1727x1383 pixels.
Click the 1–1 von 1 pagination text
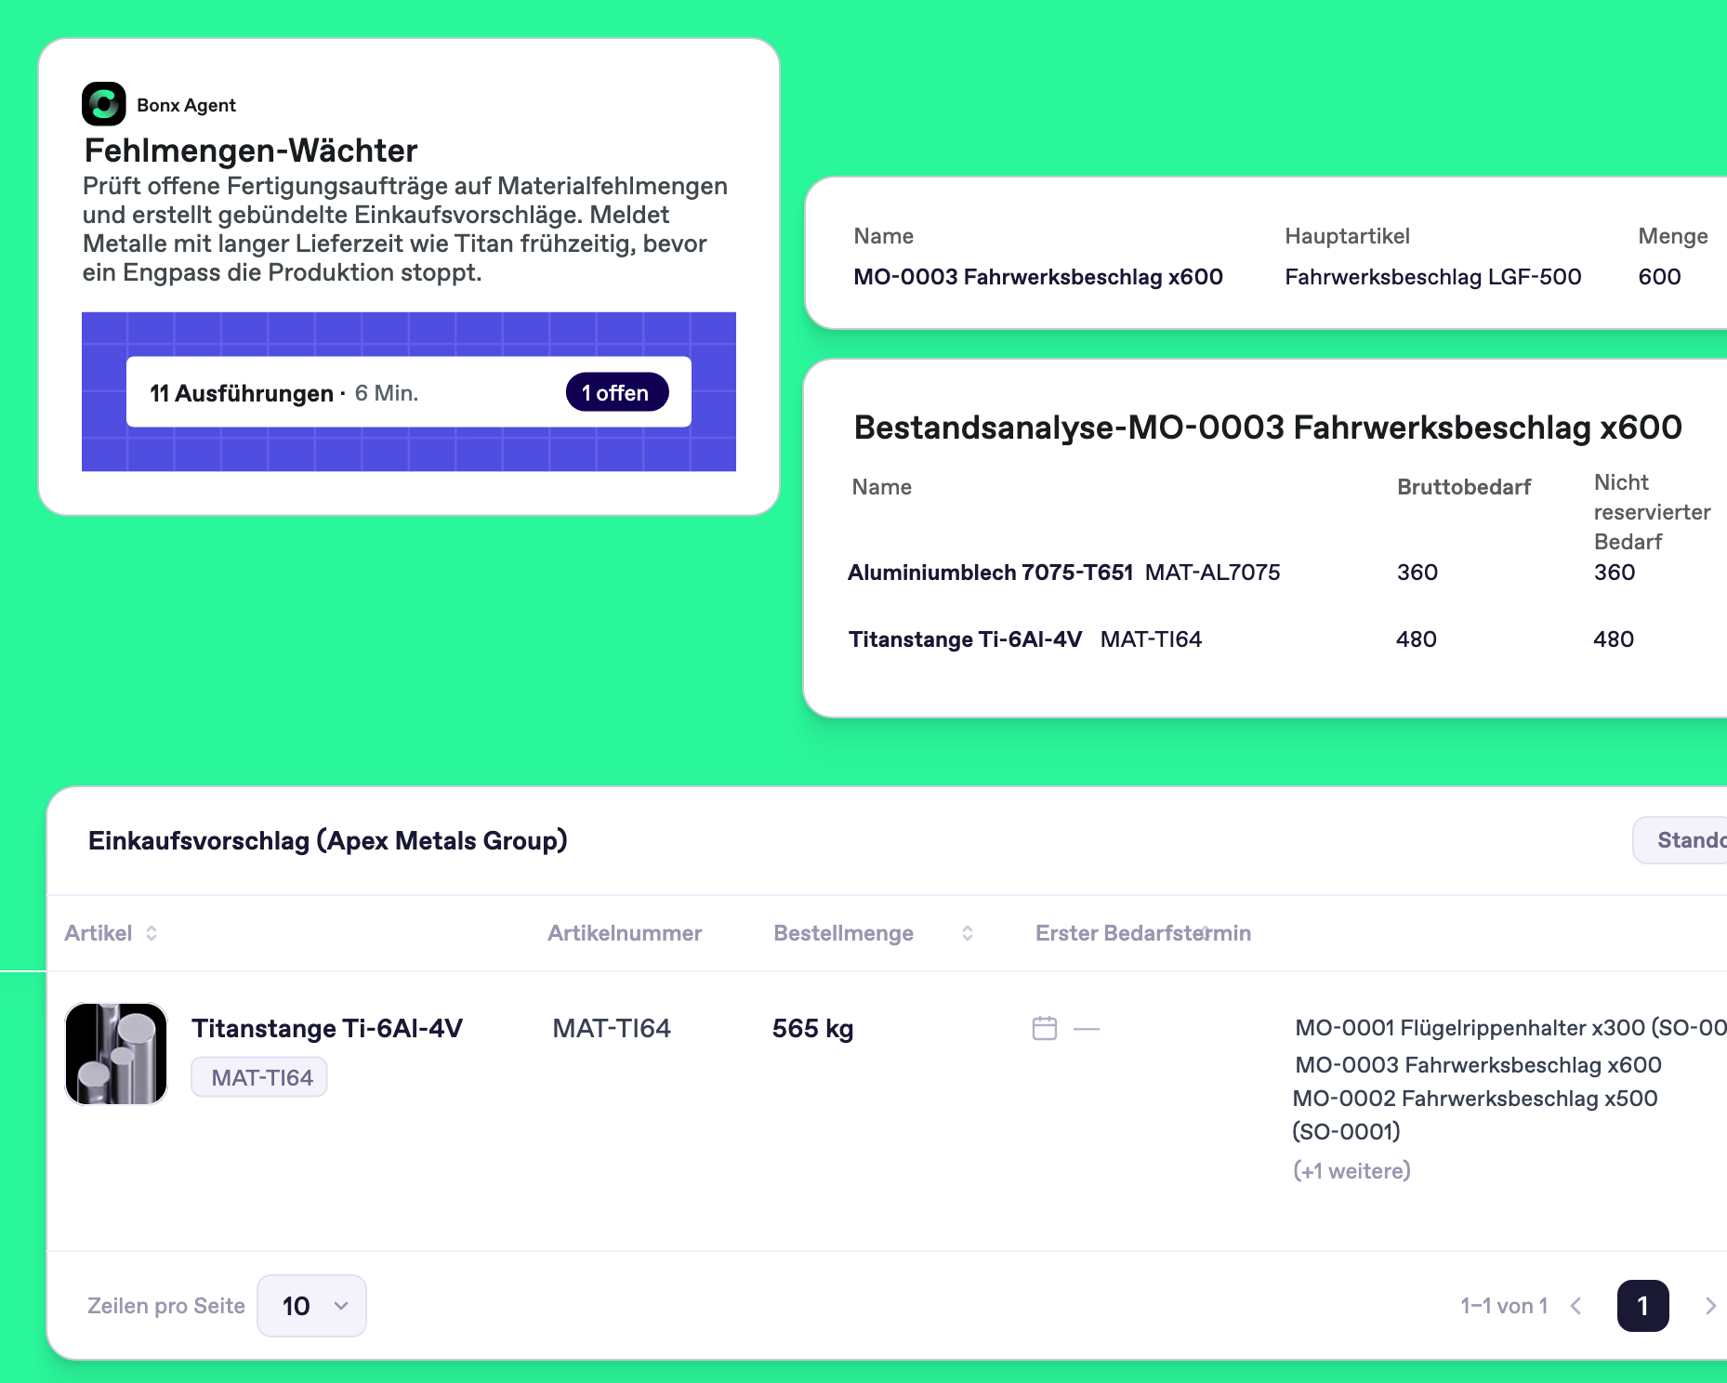click(x=1504, y=1306)
